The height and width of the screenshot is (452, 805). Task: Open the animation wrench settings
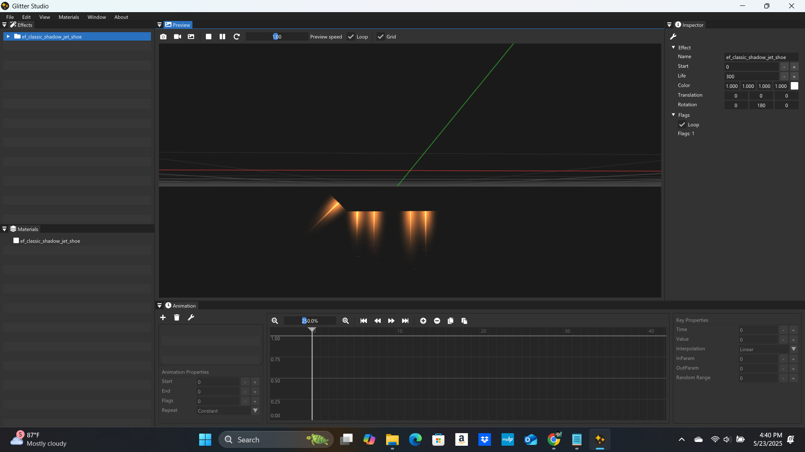click(191, 317)
